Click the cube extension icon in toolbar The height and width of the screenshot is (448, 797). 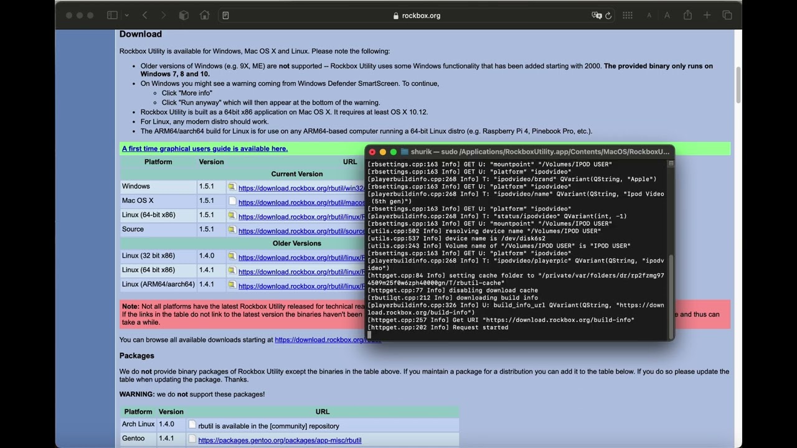point(184,15)
